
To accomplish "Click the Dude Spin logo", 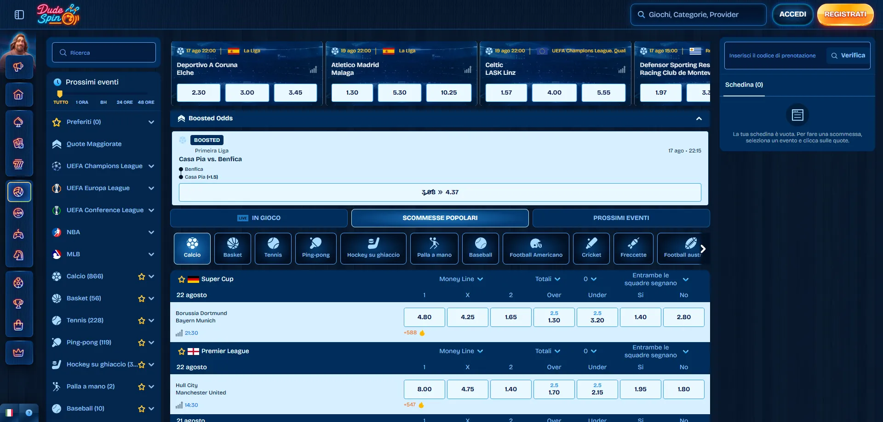I will pos(58,14).
